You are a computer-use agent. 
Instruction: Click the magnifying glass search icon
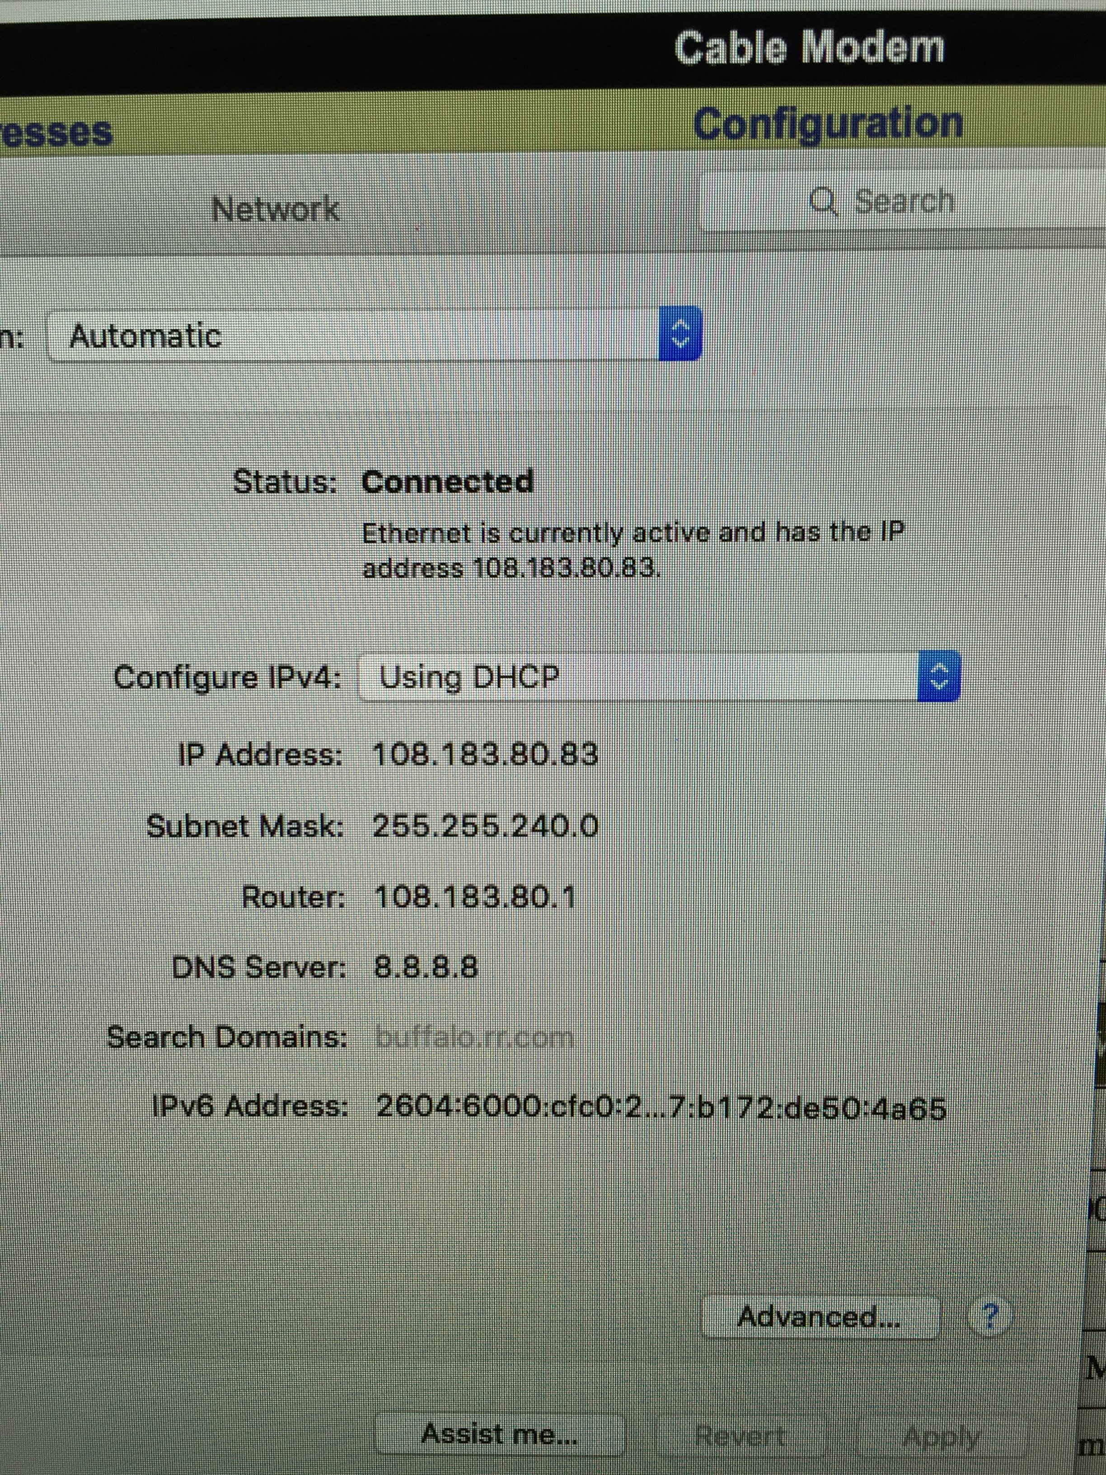[x=824, y=201]
